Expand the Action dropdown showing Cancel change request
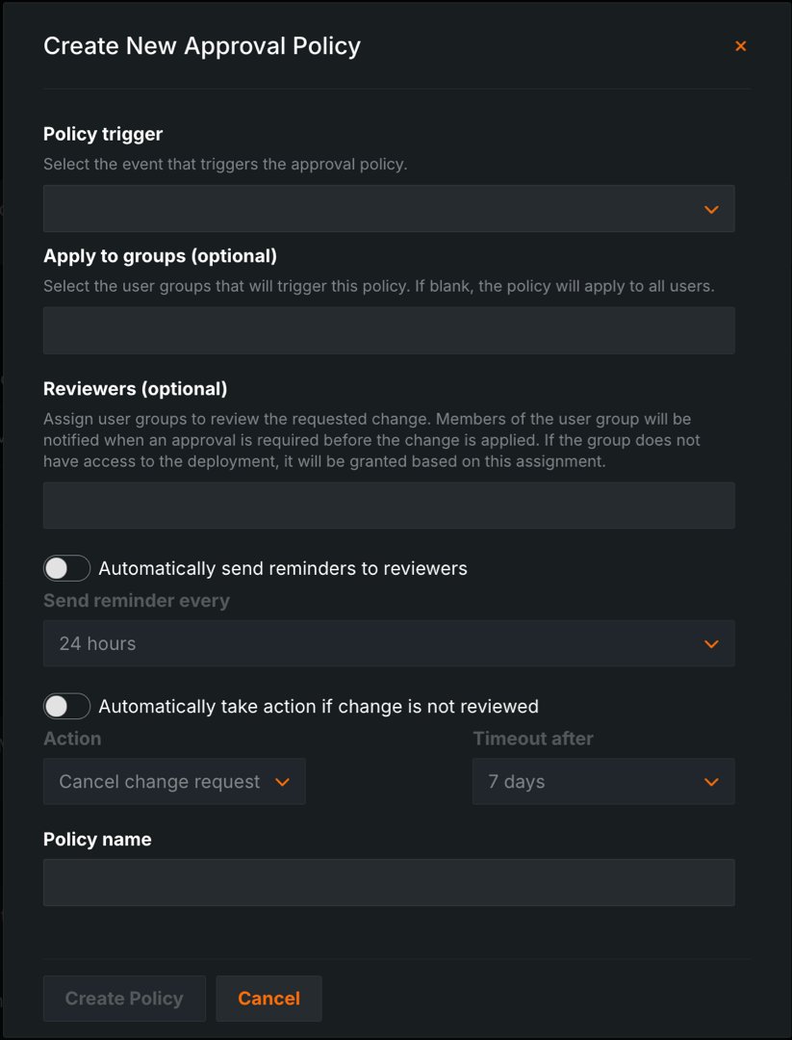 [173, 782]
